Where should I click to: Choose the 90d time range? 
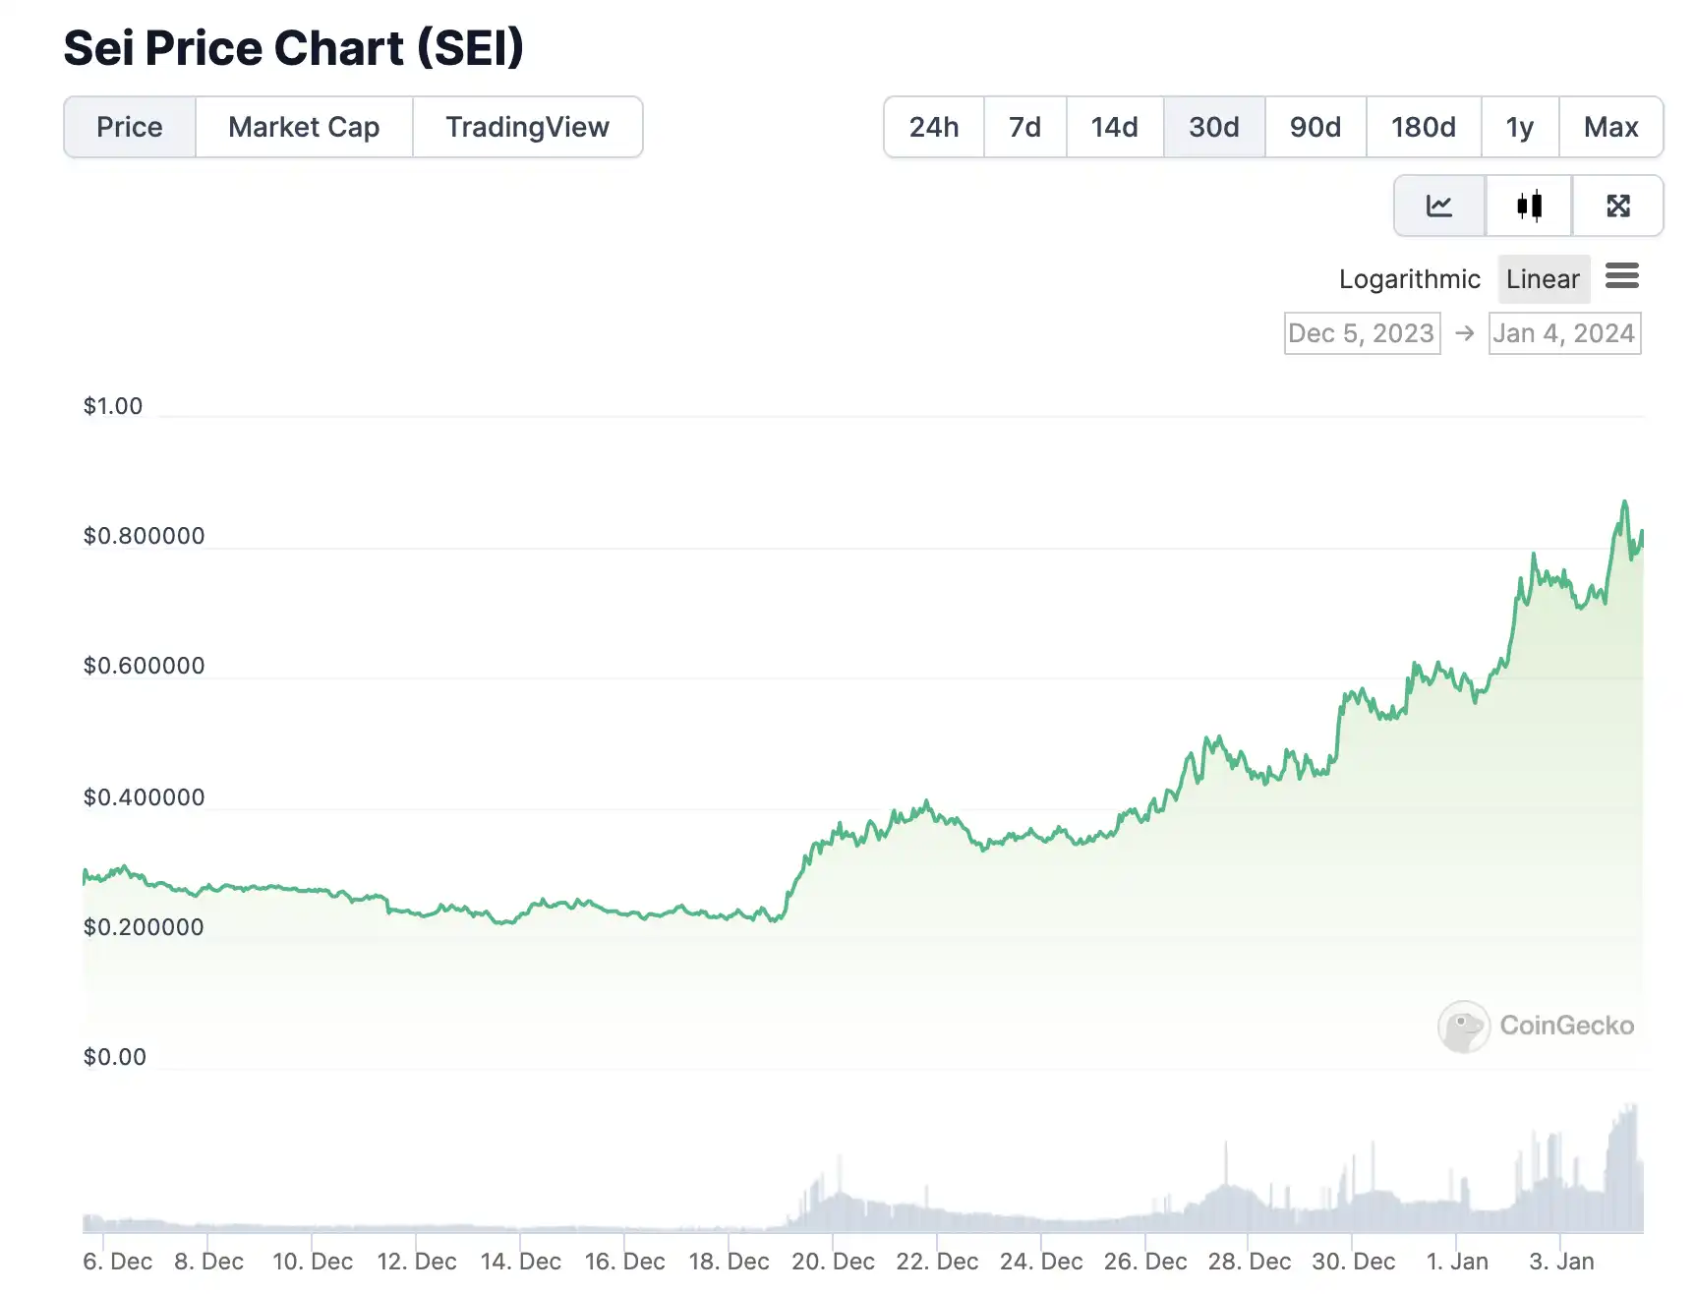[x=1315, y=127]
